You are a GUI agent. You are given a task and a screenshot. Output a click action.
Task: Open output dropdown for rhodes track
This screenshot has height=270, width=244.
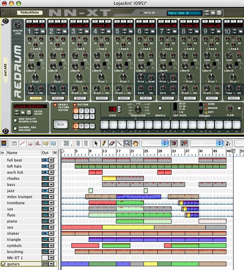click(51, 179)
